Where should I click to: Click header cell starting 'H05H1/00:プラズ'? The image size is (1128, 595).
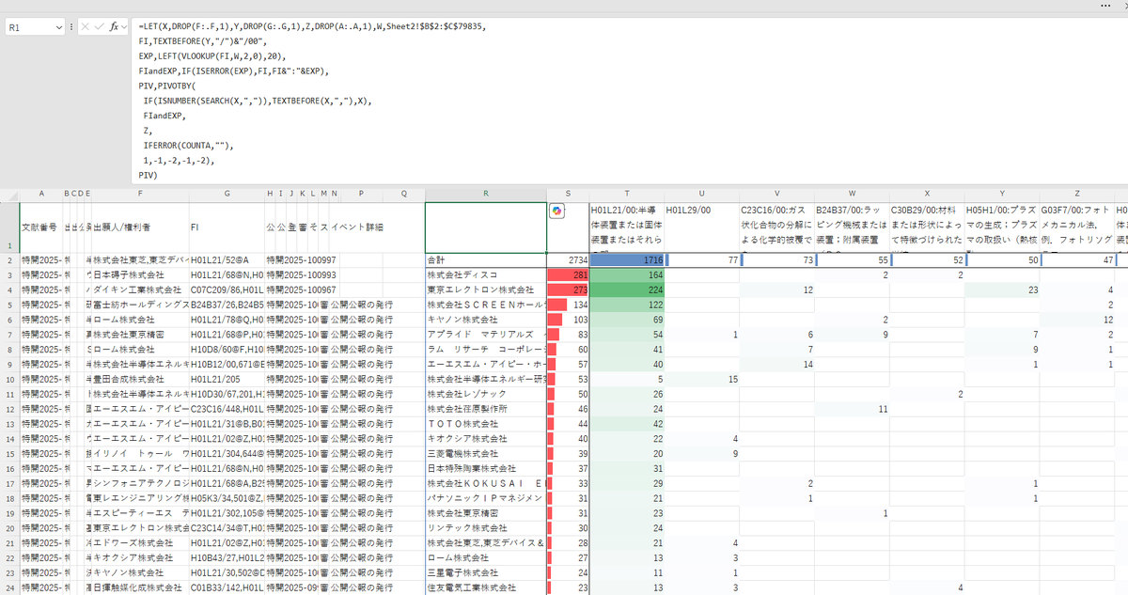pyautogui.click(x=1002, y=227)
